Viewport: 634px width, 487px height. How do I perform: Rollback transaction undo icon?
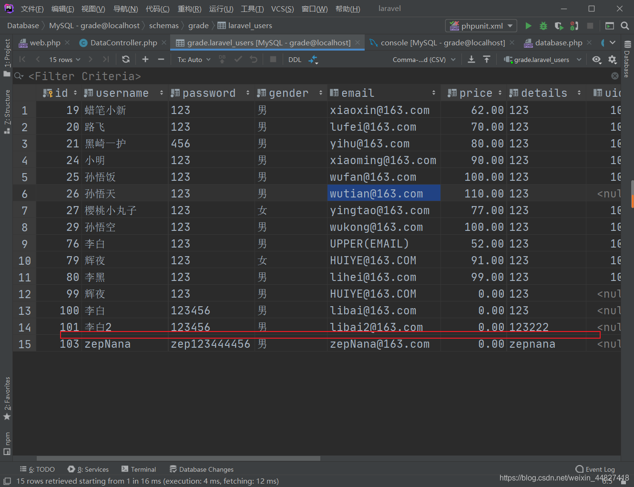(x=254, y=59)
